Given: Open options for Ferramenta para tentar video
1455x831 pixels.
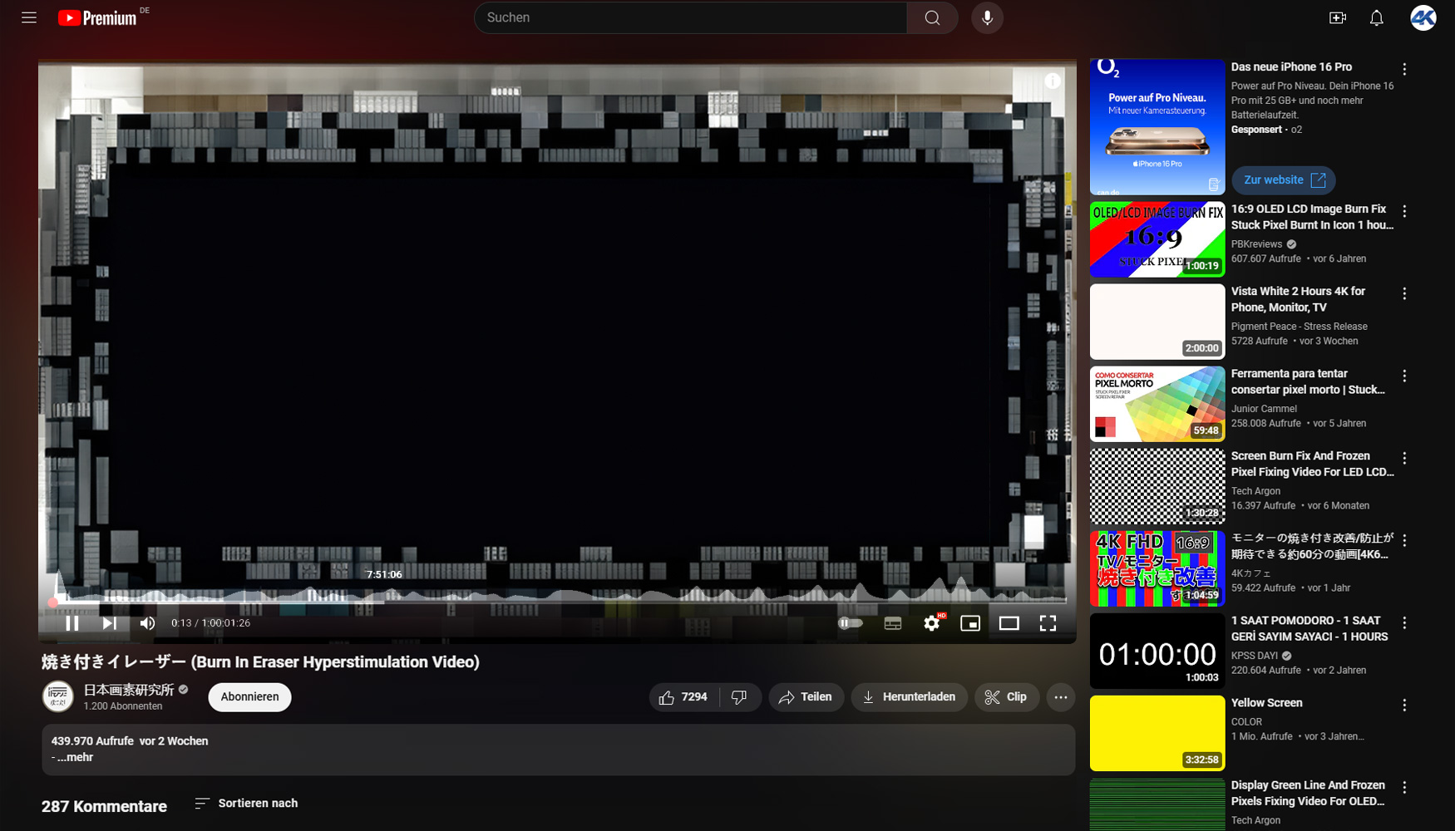Looking at the screenshot, I should point(1404,376).
